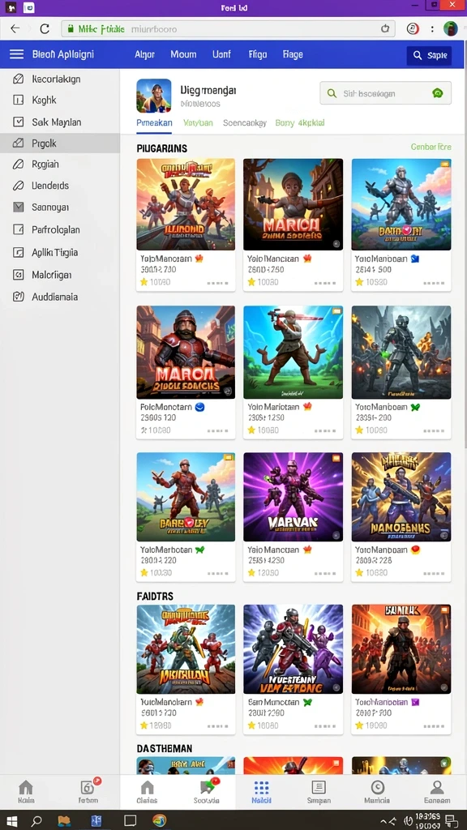
Task: Click the blue Sapte search button
Action: pyautogui.click(x=430, y=55)
